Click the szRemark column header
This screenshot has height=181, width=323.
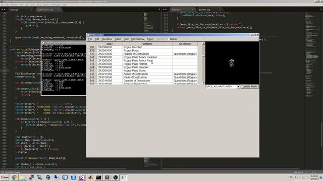pyautogui.click(x=185, y=44)
